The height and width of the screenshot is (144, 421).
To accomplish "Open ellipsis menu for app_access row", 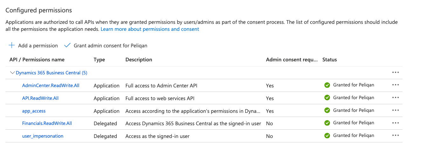I will coord(395,110).
